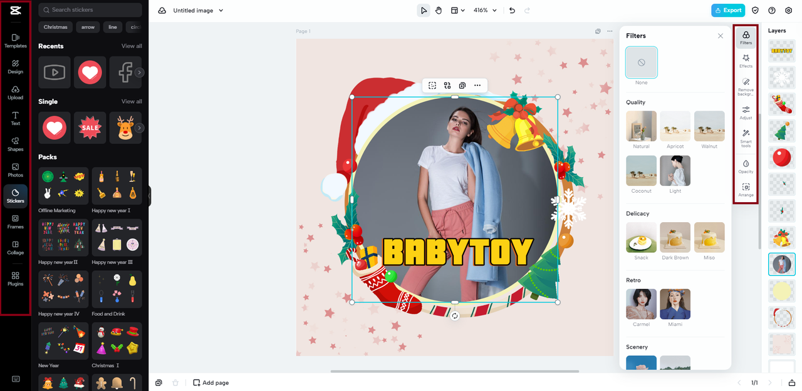
Task: Expand the Recents stickers arrow
Action: tap(140, 73)
